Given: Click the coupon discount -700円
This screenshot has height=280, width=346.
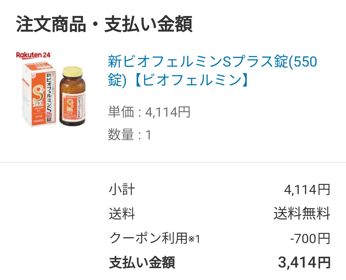Looking at the screenshot, I should coord(310,239).
